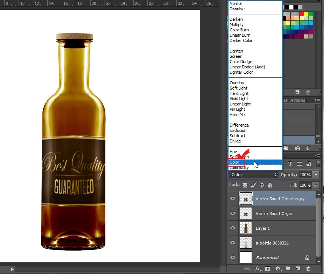324x274 pixels.
Task: Choose Dissolve blend mode
Action: 237,9
